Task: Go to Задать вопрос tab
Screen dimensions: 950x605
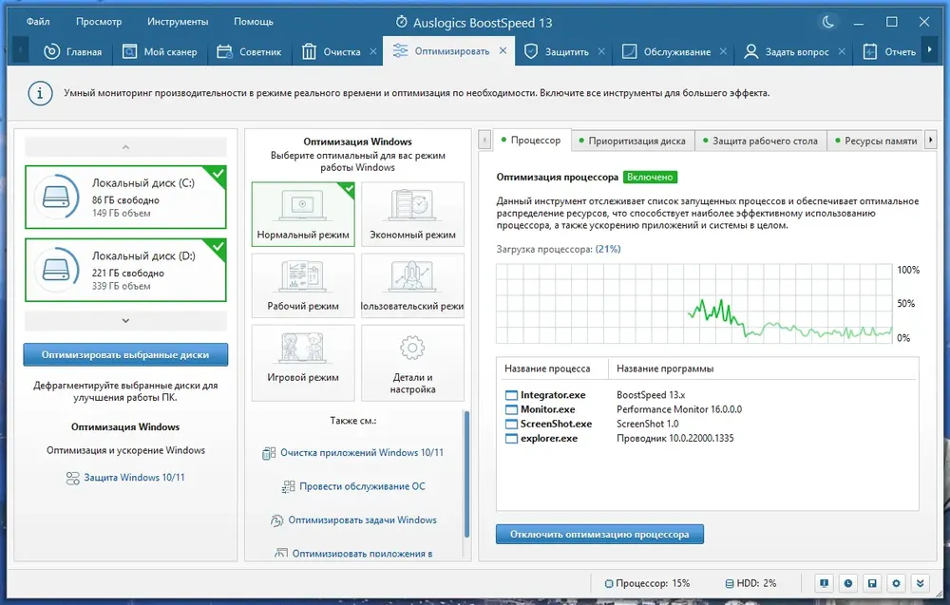Action: tap(787, 52)
